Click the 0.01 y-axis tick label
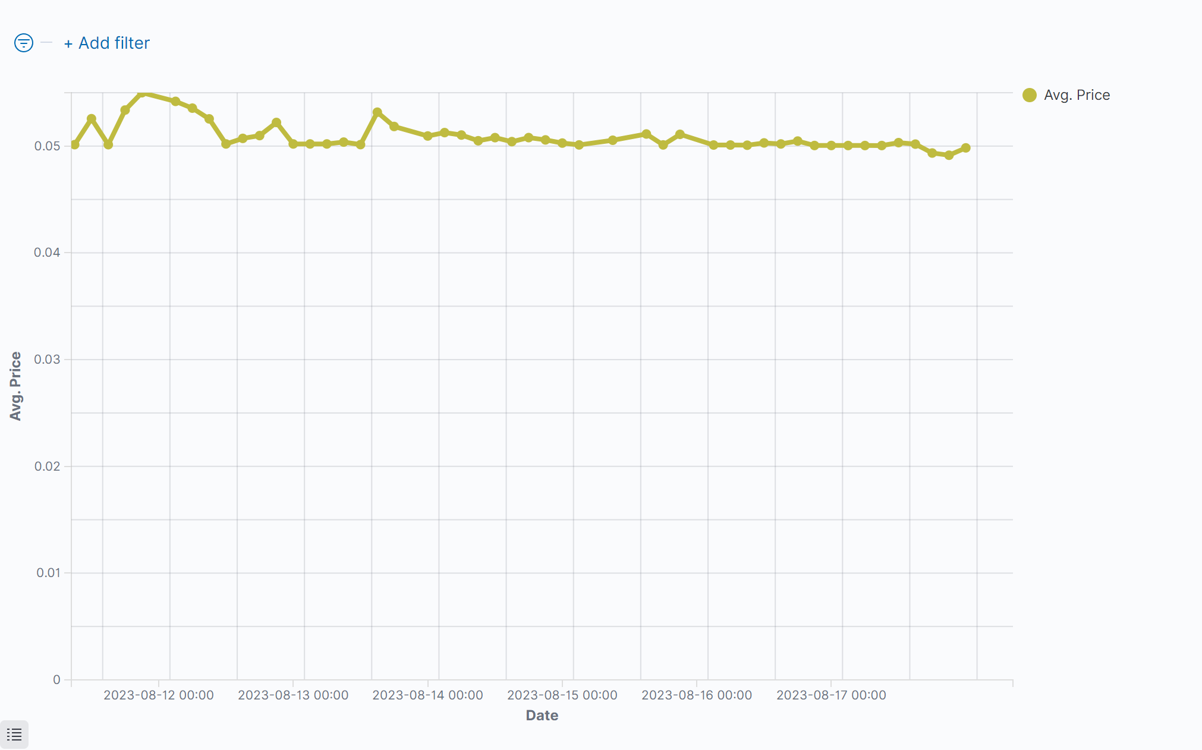 48,573
